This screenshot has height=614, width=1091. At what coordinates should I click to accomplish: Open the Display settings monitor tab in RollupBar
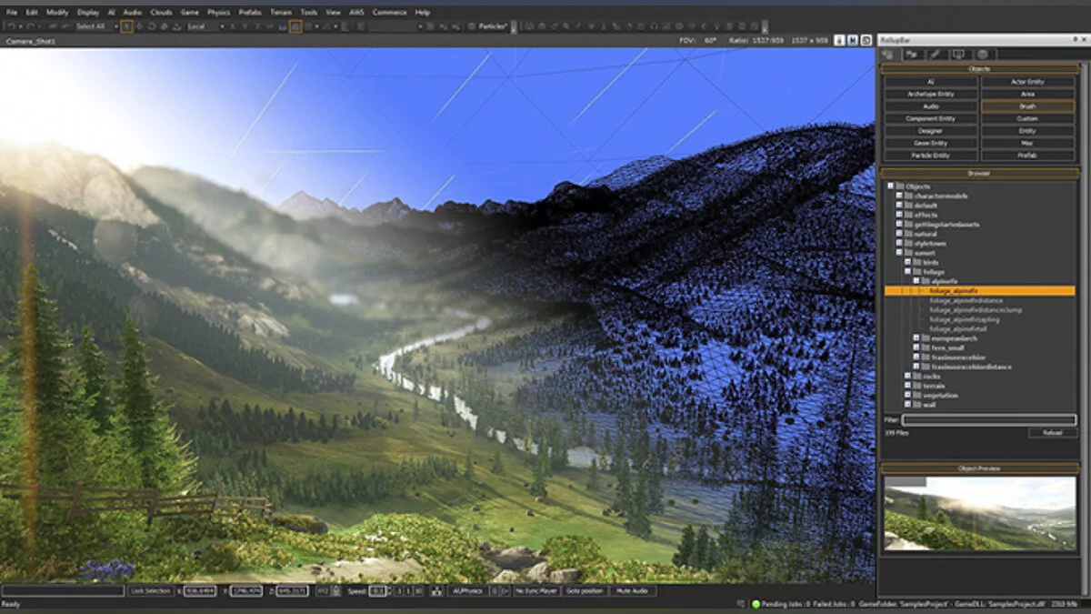pos(958,55)
